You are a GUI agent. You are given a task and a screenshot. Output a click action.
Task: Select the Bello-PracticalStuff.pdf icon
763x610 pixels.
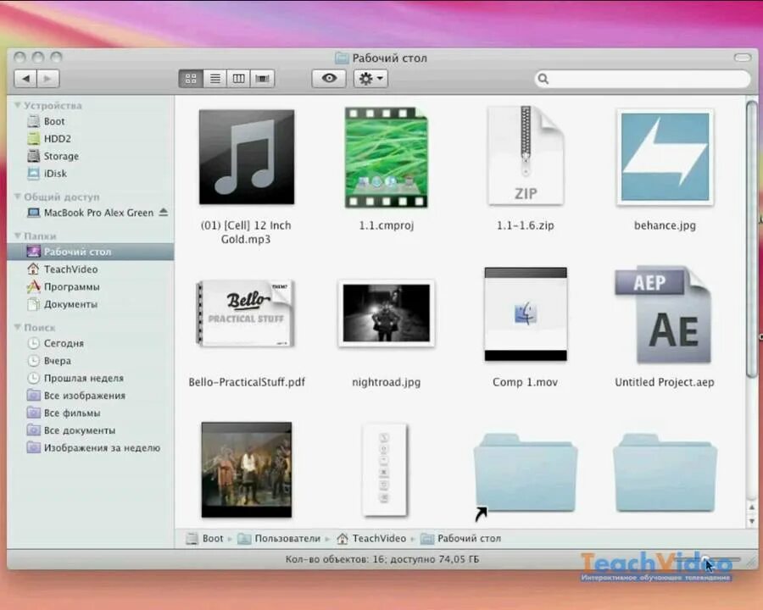246,313
